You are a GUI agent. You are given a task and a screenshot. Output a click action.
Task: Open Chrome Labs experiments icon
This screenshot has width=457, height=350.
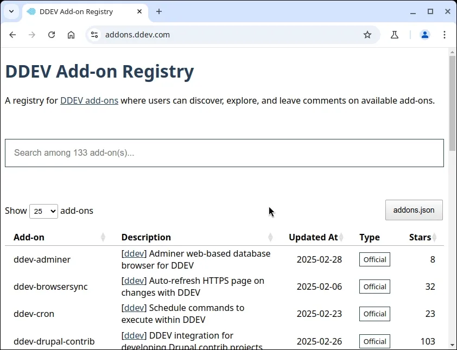[x=395, y=35]
